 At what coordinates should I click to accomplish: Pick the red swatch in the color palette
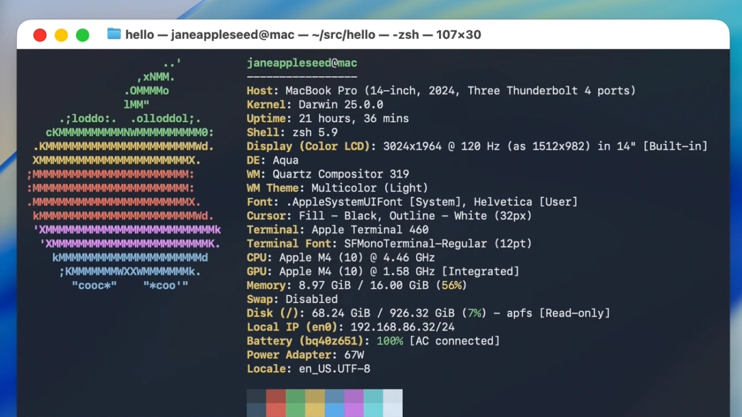click(276, 403)
